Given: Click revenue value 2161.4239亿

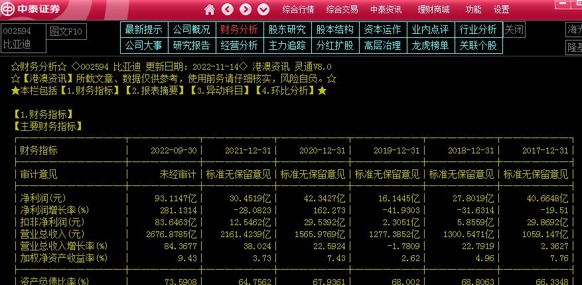Looking at the screenshot, I should 246,234.
